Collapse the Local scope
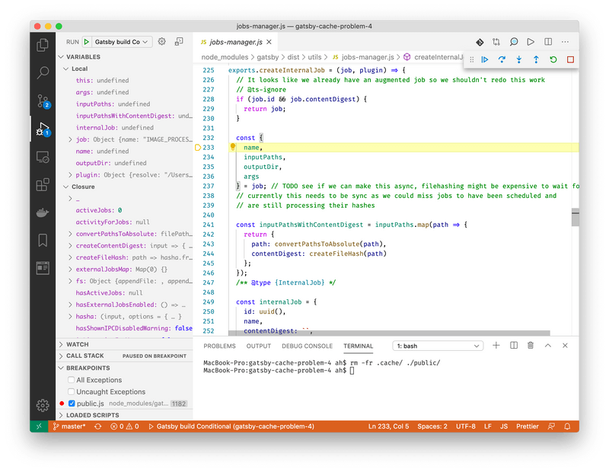This screenshot has width=609, height=472. point(65,69)
